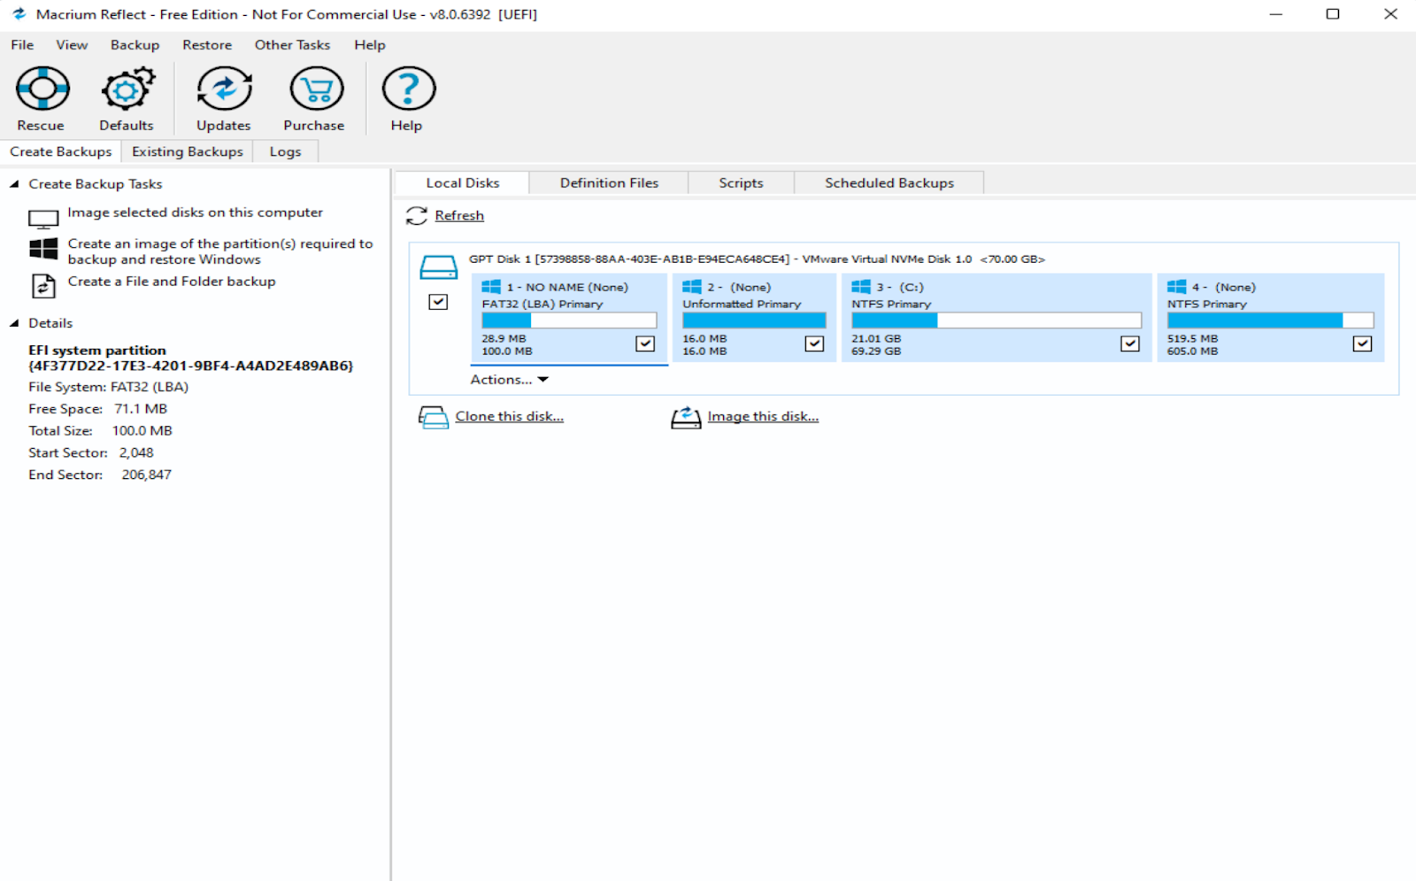Click the usage bar of the Unformatted partition
1416x881 pixels.
tap(754, 321)
